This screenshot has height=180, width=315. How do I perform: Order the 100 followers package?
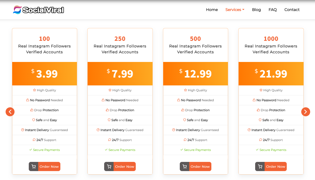45,166
